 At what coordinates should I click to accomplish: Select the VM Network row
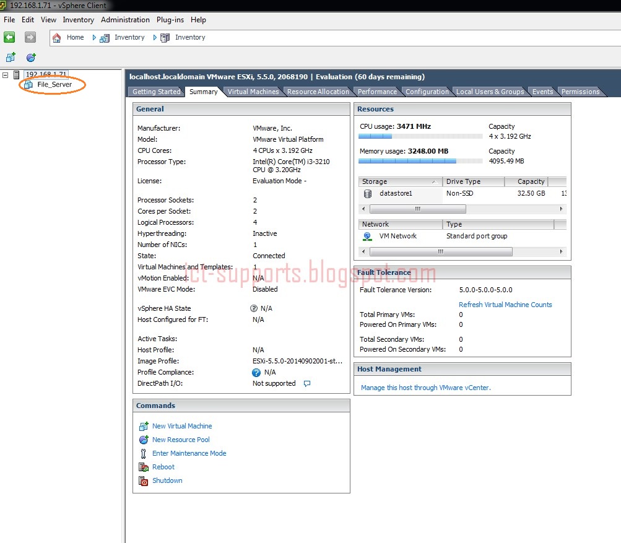point(462,236)
